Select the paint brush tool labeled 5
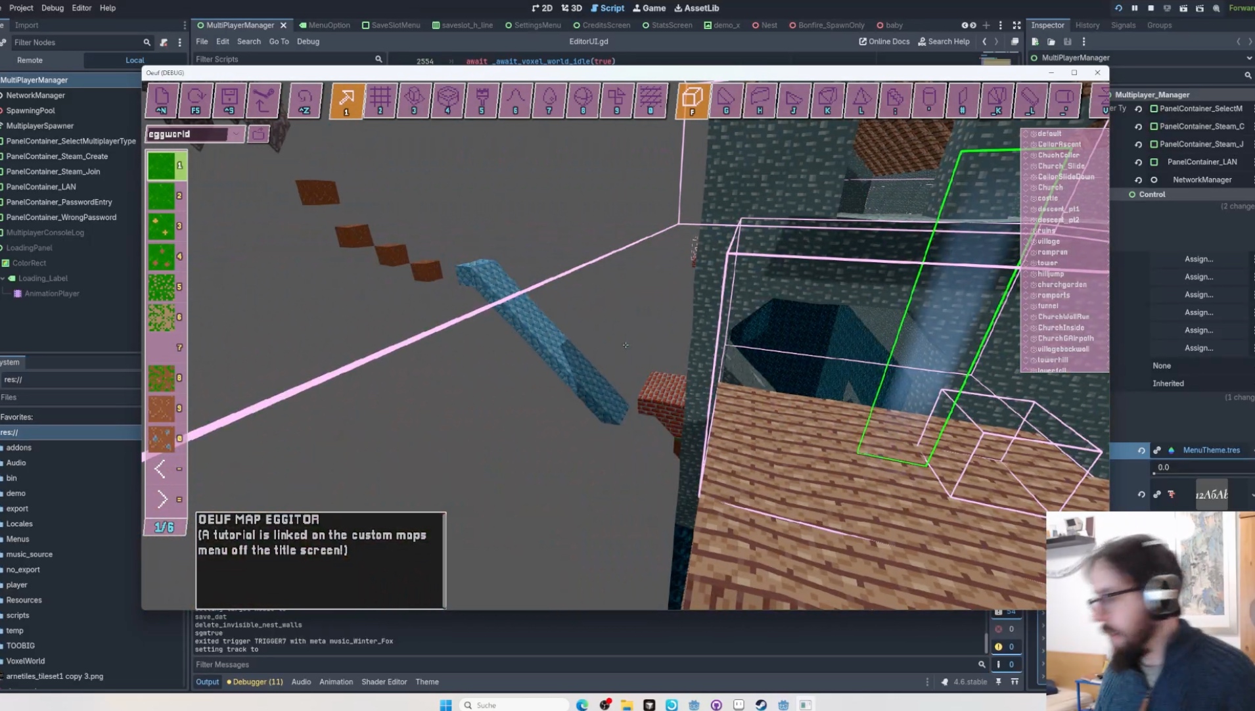 482,100
